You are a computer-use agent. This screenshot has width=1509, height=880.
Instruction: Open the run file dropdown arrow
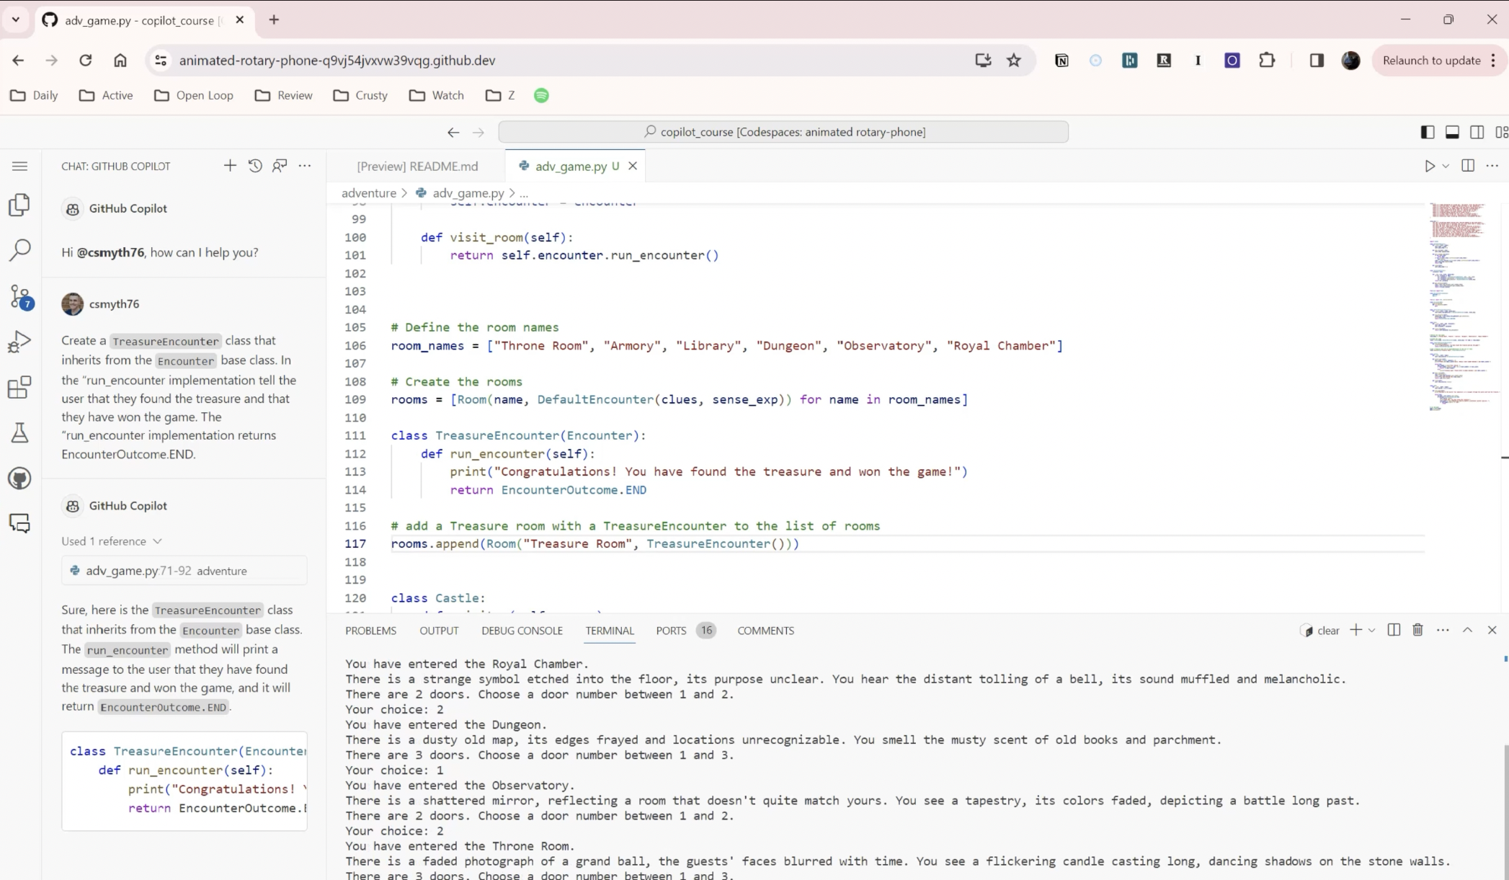1446,166
